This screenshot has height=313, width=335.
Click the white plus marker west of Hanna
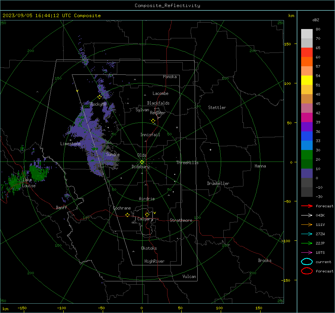click(x=210, y=150)
